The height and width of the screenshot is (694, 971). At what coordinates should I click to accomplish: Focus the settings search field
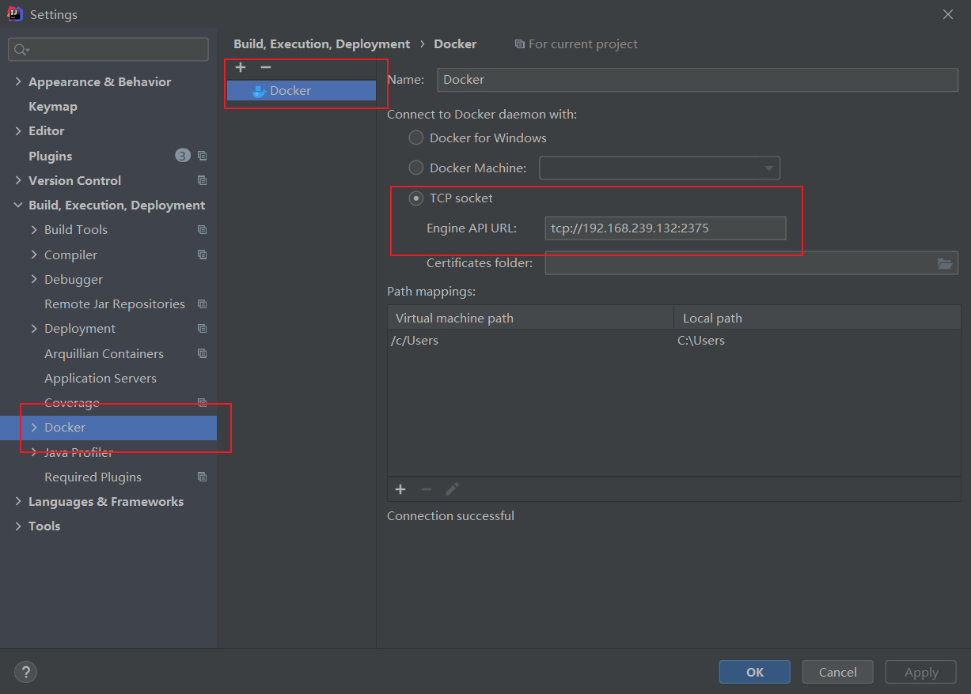pos(108,50)
